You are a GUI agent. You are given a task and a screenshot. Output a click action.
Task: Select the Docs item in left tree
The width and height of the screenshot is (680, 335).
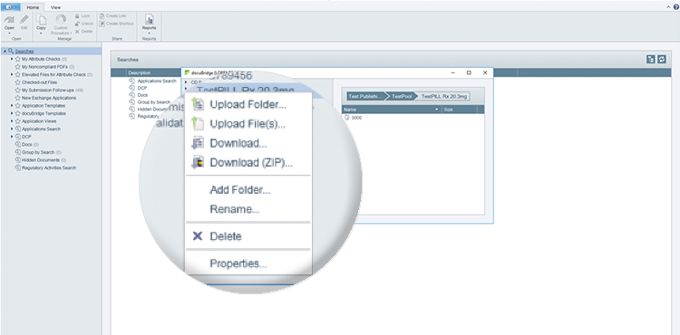pyautogui.click(x=27, y=145)
